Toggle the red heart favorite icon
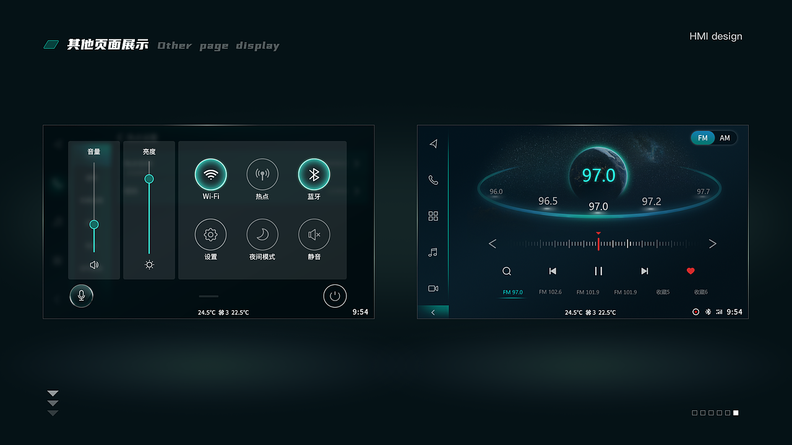 point(691,271)
